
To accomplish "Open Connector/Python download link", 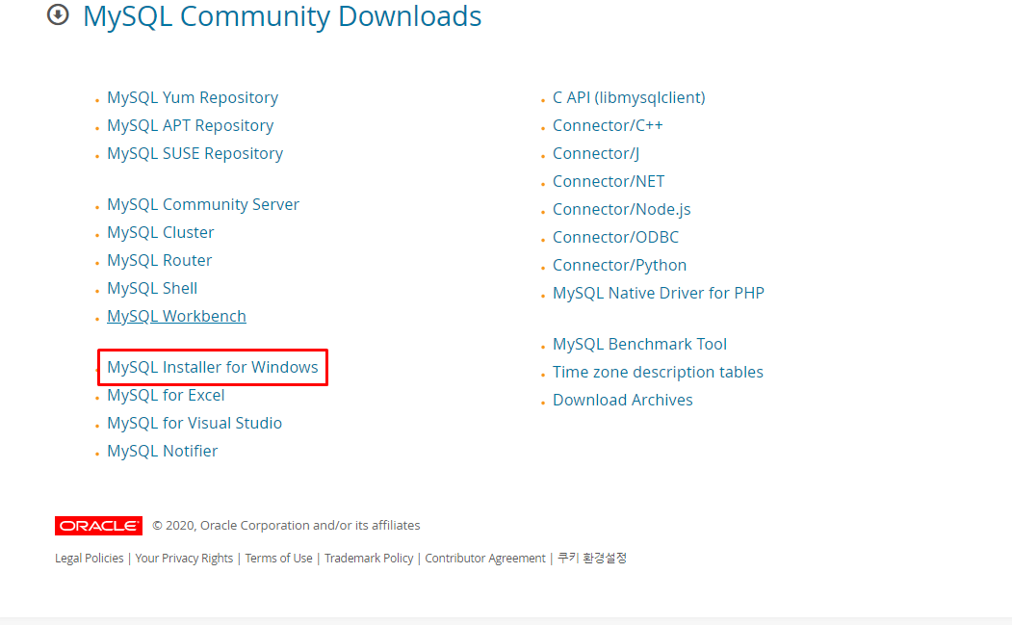I will click(619, 265).
